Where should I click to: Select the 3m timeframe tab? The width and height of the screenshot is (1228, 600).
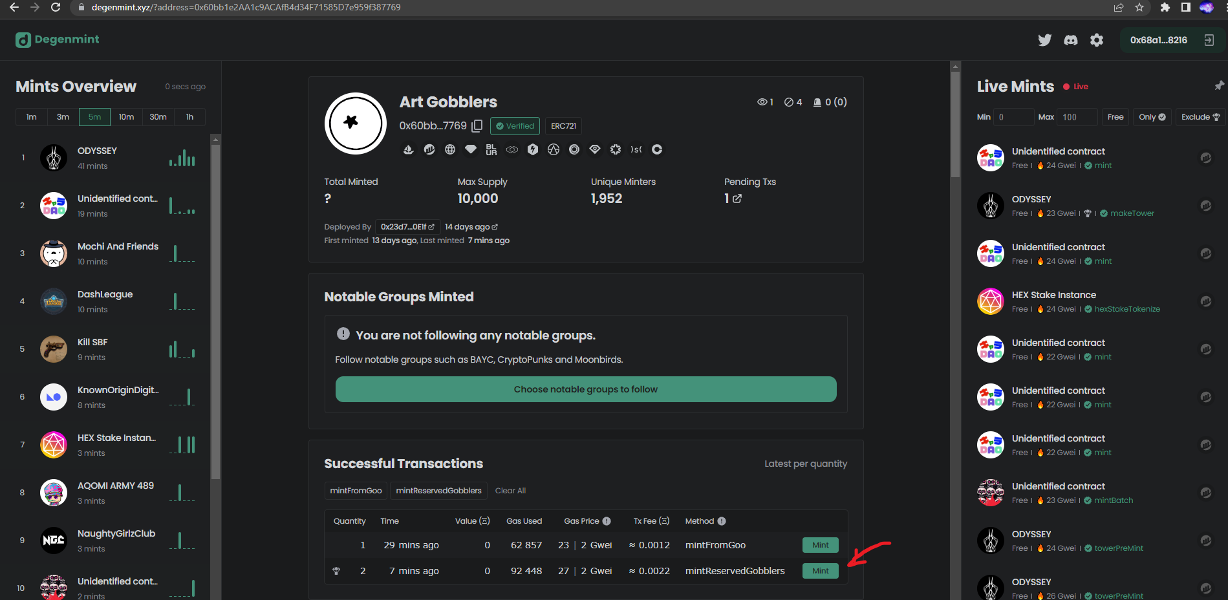63,117
